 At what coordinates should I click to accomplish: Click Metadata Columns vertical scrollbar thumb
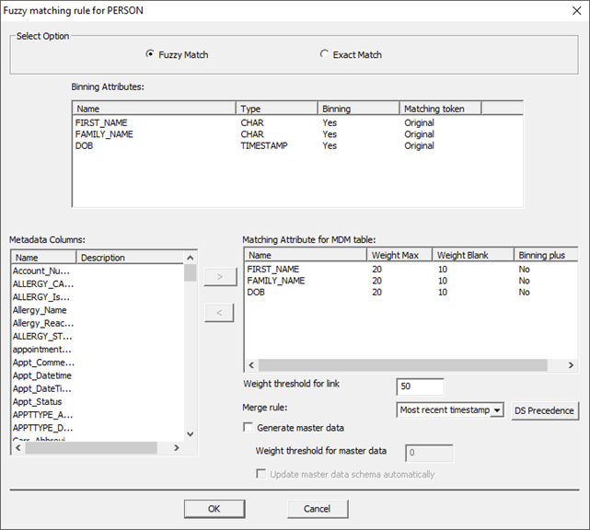(x=190, y=272)
